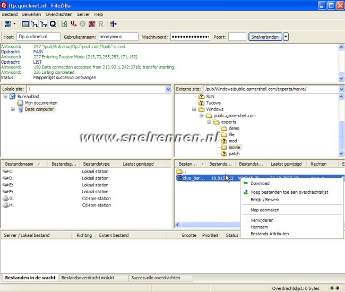Open the Server menu
This screenshot has height=292, width=345.
pyautogui.click(x=83, y=14)
